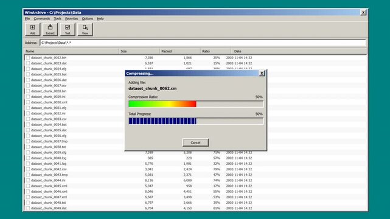The image size is (390, 219).
Task: Open the Help menu
Action: tap(100, 19)
